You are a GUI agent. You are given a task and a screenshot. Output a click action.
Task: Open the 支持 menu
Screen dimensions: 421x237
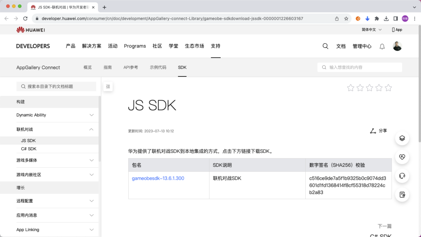(x=216, y=46)
